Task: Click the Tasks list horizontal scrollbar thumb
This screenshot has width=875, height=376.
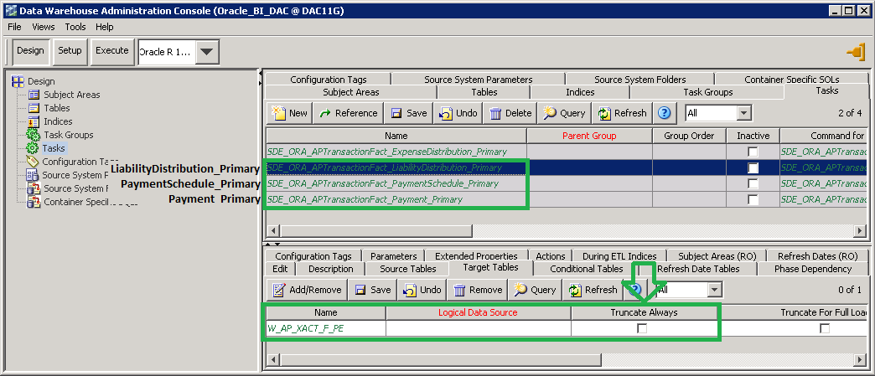Action: point(376,231)
